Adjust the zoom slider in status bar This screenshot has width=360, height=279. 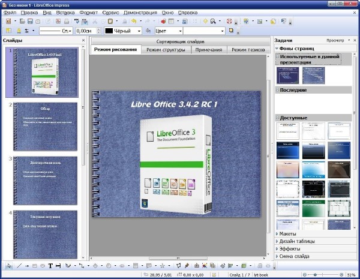pyautogui.click(x=316, y=274)
